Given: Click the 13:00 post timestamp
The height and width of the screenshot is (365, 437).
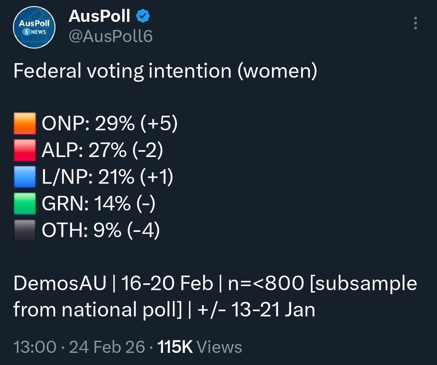Looking at the screenshot, I should pos(35,347).
